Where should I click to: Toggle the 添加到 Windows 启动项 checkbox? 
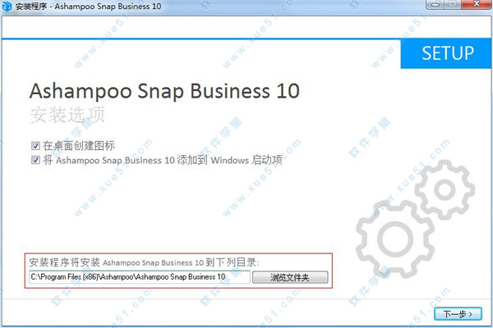[x=35, y=160]
